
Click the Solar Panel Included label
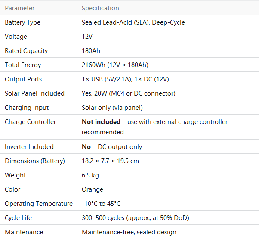click(35, 93)
